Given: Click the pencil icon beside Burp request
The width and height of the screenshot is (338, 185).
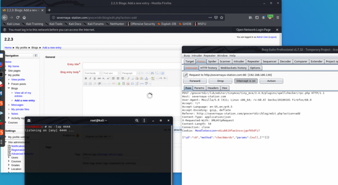Looking at the screenshot, I should coord(185,75).
